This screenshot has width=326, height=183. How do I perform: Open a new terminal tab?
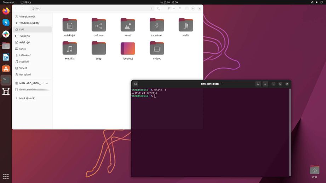135,84
